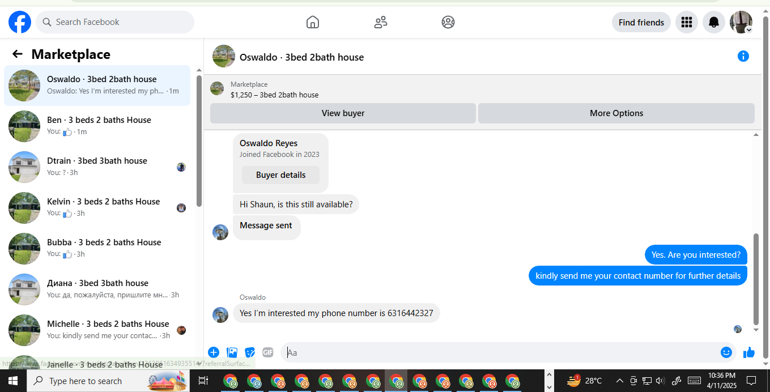The height and width of the screenshot is (392, 770).
Task: Open the 28°C weather widget
Action: tap(584, 381)
